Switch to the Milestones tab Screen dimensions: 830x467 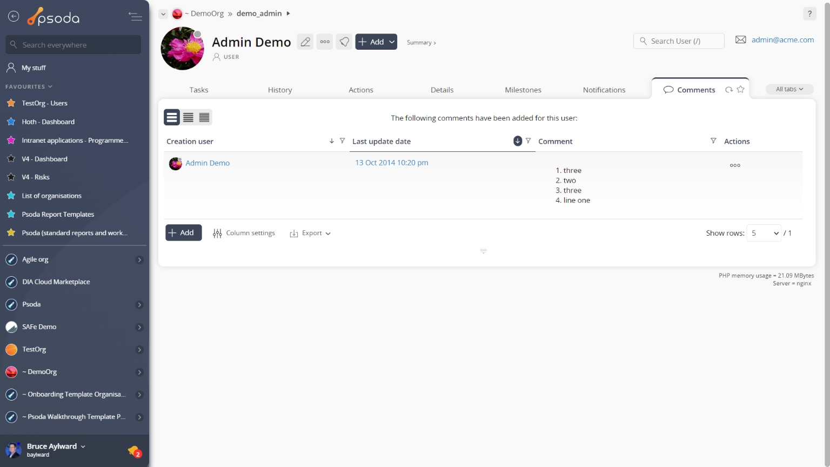click(523, 90)
